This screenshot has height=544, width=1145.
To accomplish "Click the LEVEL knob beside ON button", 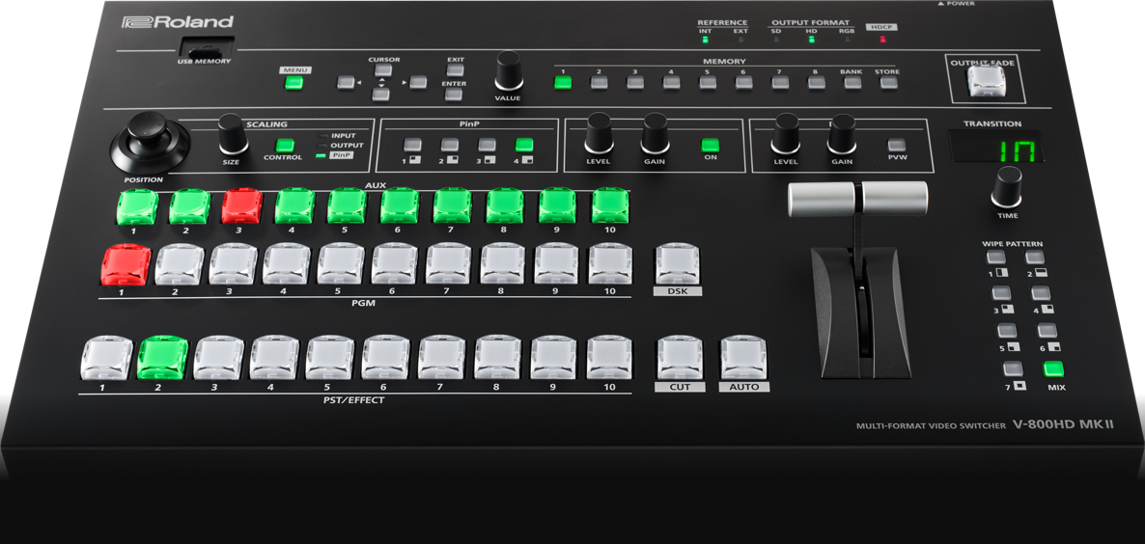I will pyautogui.click(x=599, y=133).
